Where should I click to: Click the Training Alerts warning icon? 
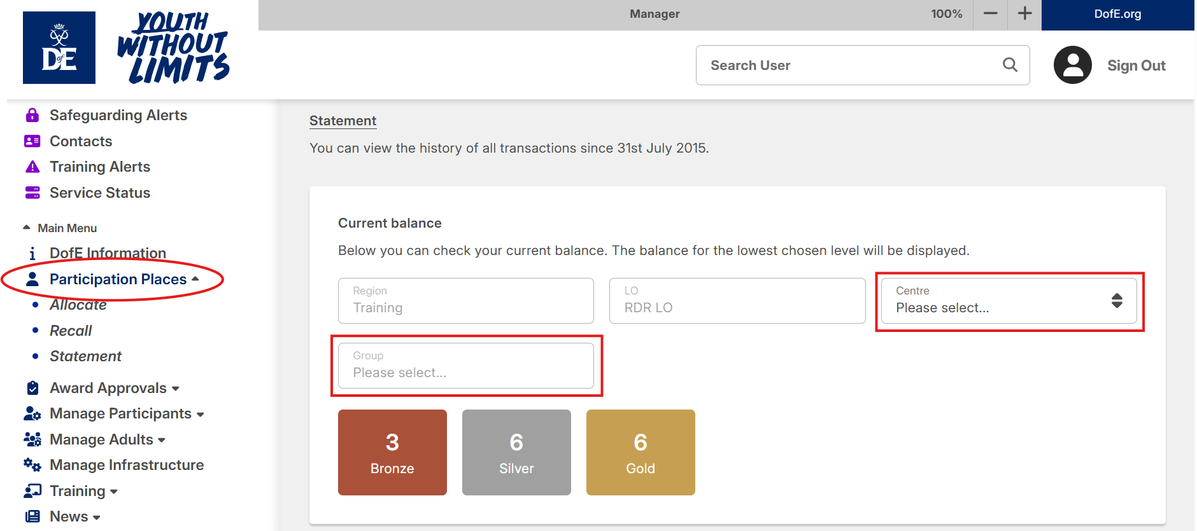click(x=32, y=167)
